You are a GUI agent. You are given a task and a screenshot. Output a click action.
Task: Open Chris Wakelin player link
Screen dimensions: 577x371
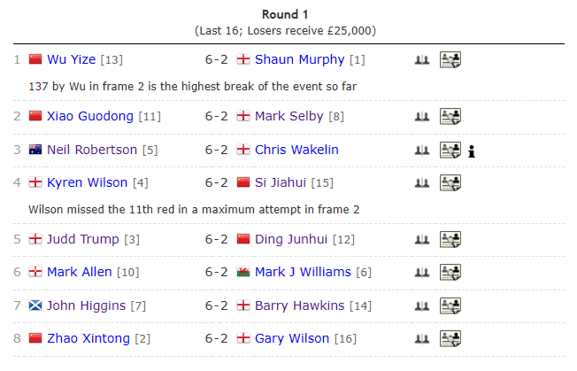coord(296,150)
